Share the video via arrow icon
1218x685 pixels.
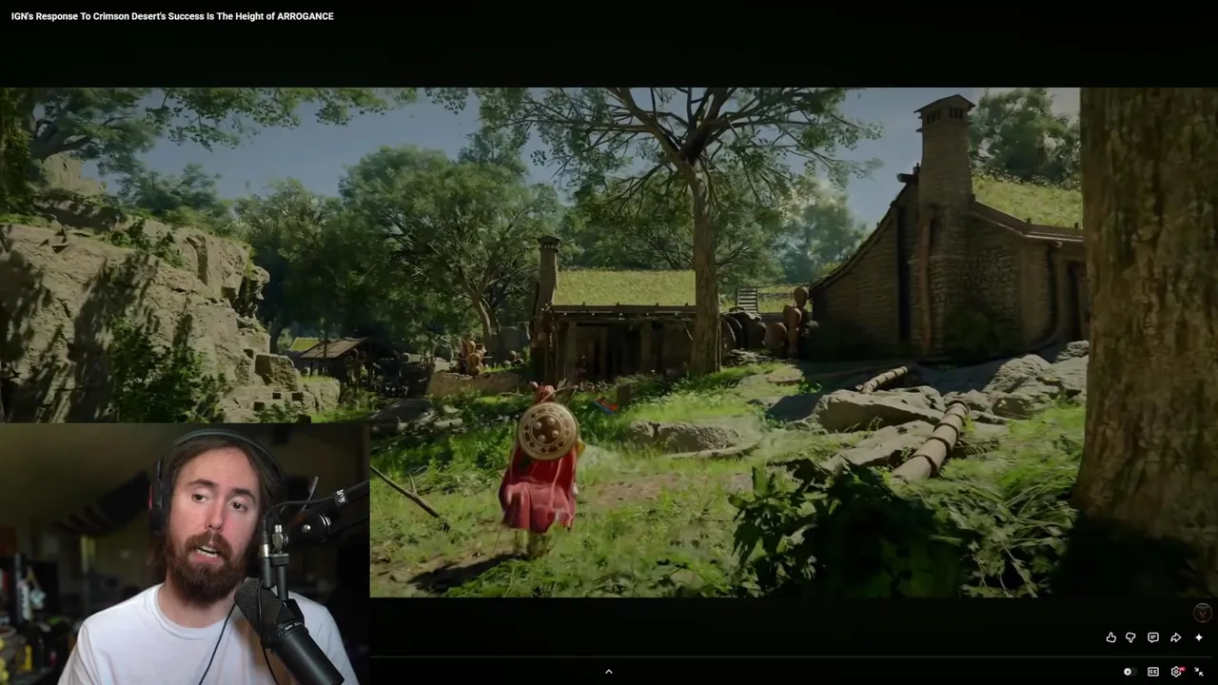click(x=1175, y=637)
